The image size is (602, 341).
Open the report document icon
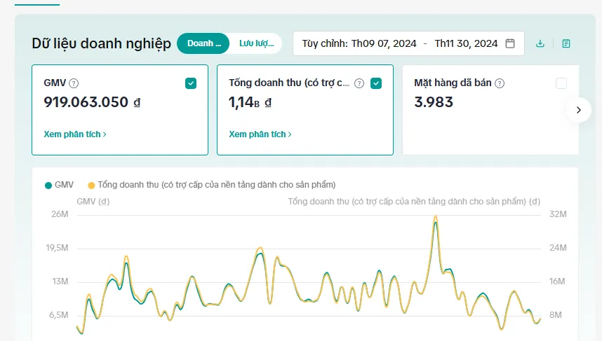pos(566,43)
